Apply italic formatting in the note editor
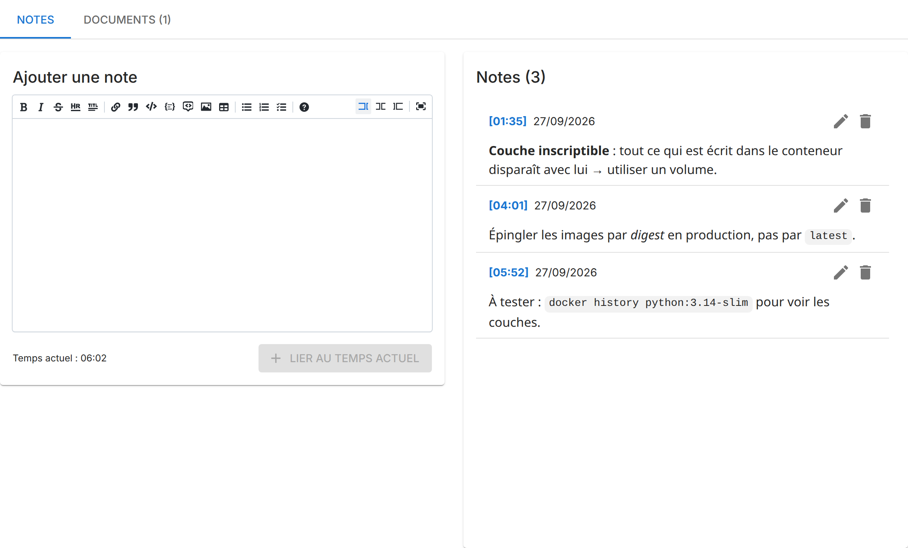This screenshot has height=548, width=908. coord(41,107)
